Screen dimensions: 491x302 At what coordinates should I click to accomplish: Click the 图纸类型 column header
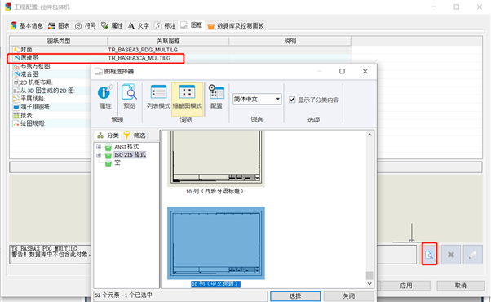59,41
